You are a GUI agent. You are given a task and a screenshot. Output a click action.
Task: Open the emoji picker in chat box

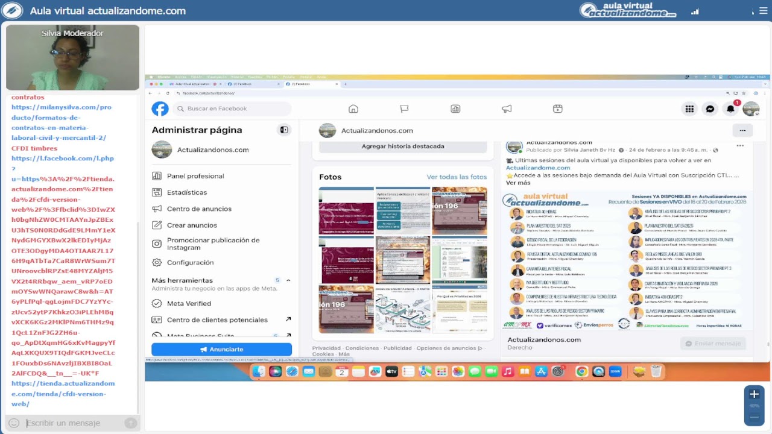point(14,423)
